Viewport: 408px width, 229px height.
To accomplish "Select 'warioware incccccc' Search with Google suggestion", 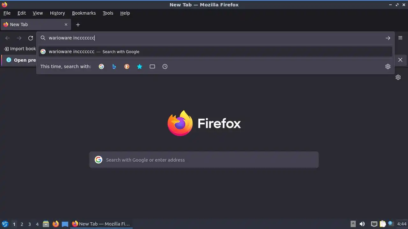I will click(x=215, y=52).
